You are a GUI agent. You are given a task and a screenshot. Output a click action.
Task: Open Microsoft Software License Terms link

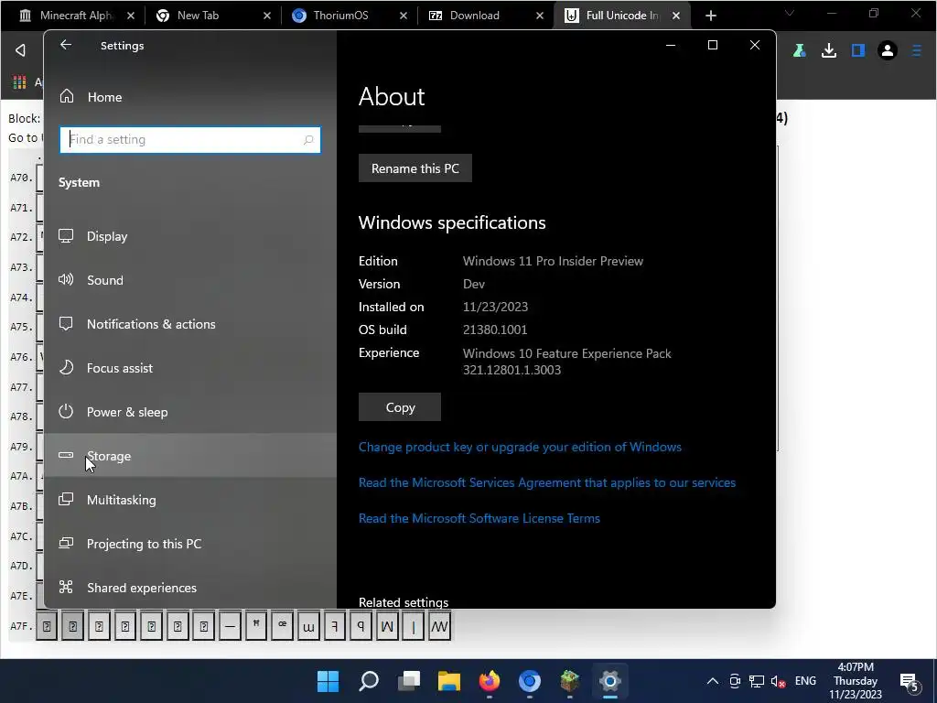[479, 518]
